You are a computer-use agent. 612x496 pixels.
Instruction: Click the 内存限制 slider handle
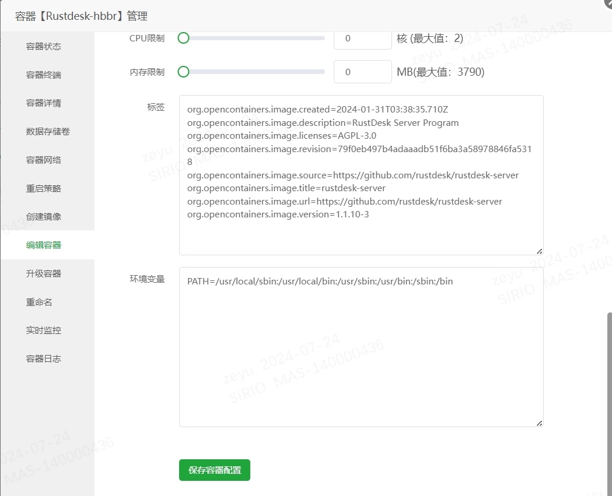[x=183, y=72]
